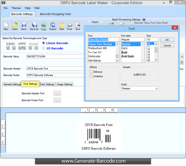Open Font Settings tab
186x166 pixels.
tap(30, 84)
